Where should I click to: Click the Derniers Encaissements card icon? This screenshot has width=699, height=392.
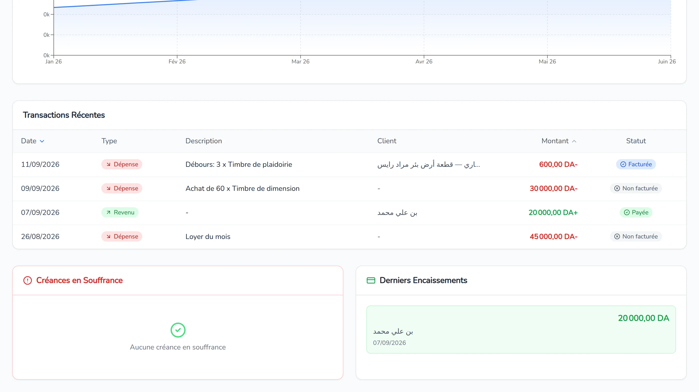click(371, 280)
